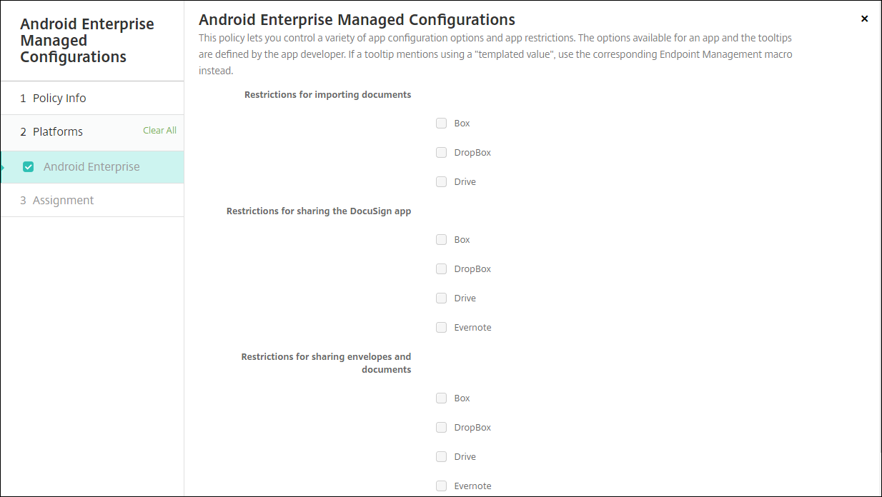Close the Managed Configurations dialog
The width and height of the screenshot is (882, 497).
(864, 19)
